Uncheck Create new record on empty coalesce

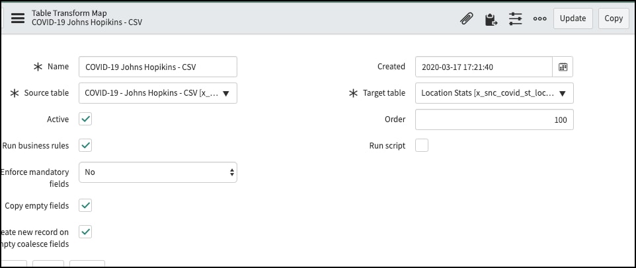(85, 232)
